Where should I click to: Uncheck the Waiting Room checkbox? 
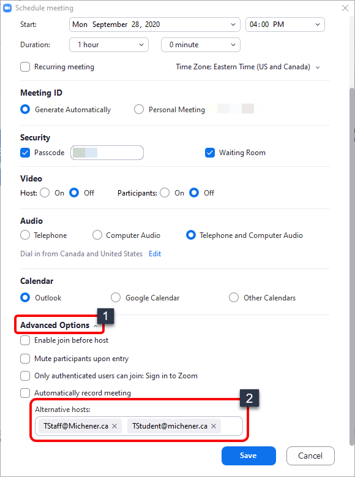(x=210, y=153)
